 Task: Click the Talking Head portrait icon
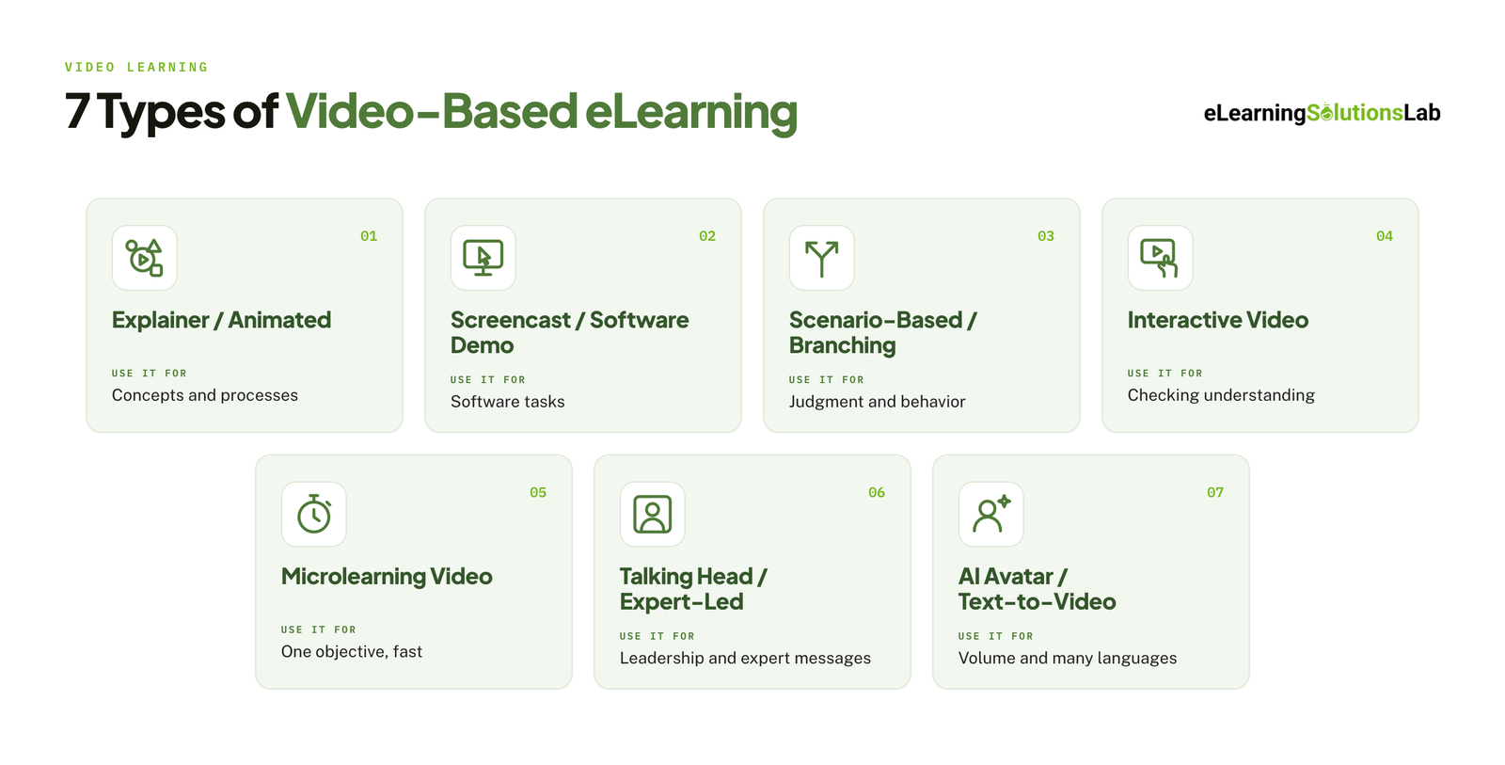[x=653, y=515]
